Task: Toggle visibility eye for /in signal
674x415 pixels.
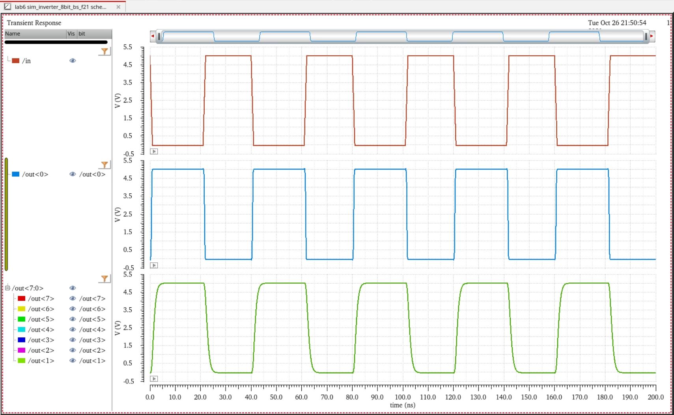Action: [73, 61]
